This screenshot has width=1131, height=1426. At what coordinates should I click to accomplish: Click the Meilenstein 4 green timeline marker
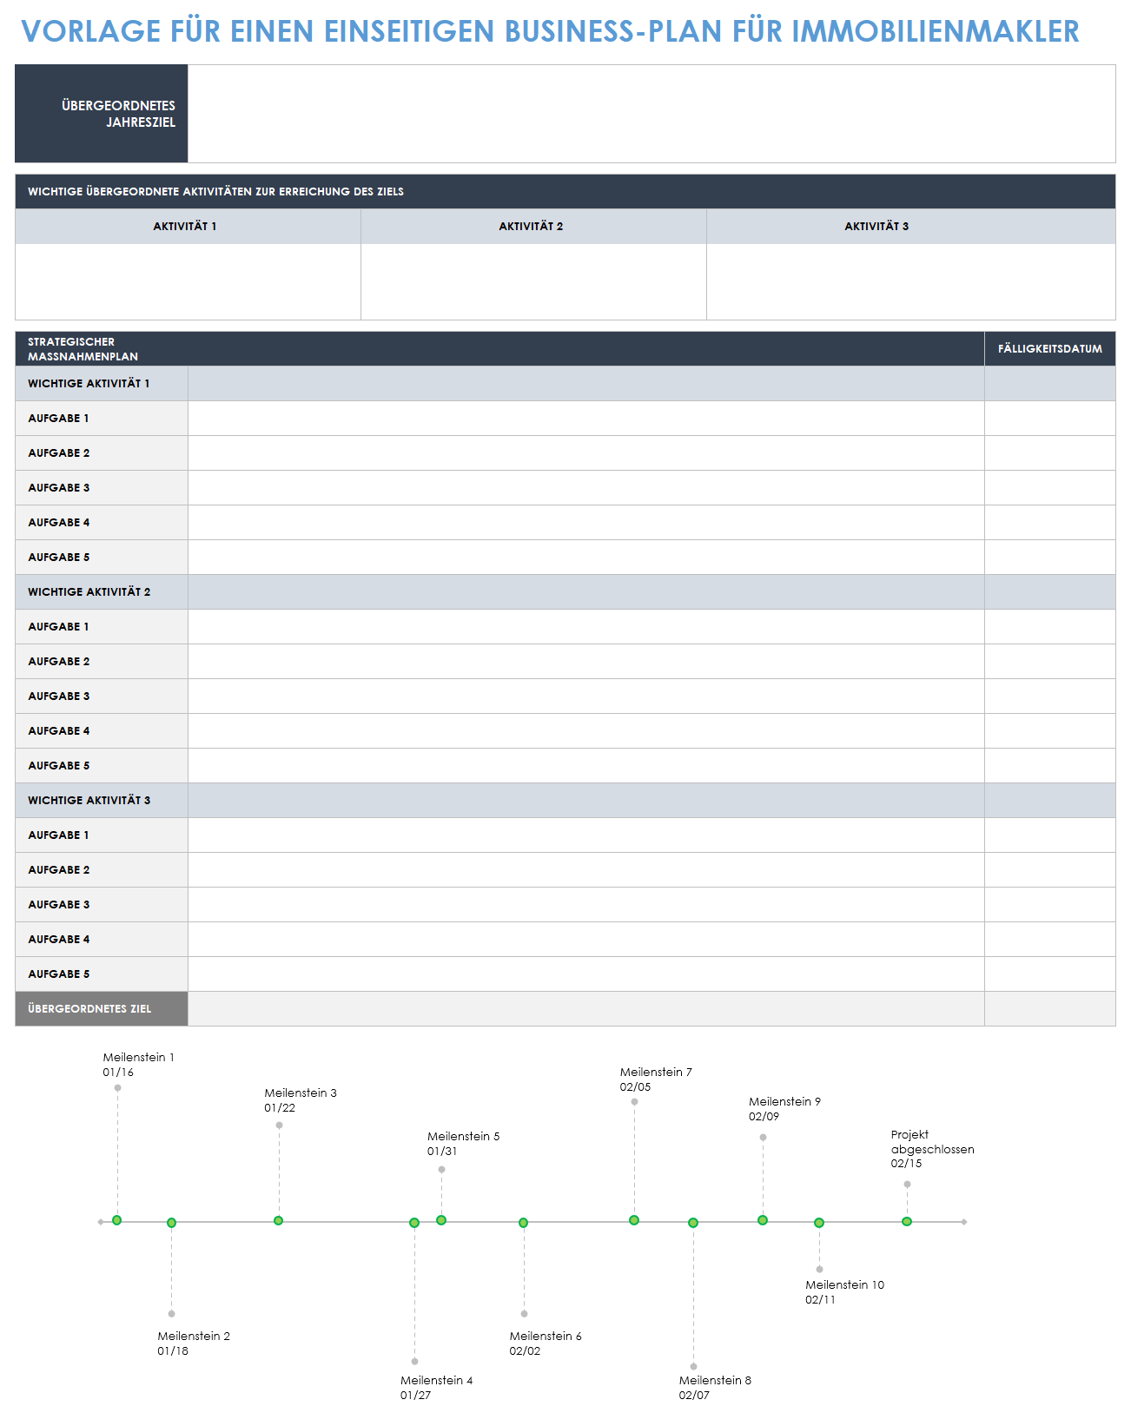pyautogui.click(x=414, y=1223)
